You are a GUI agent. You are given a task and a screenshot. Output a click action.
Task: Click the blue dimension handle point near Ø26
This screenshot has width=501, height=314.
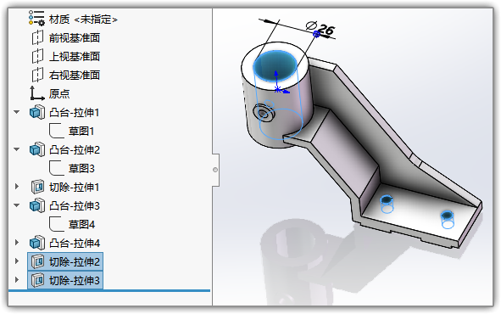pyautogui.click(x=316, y=34)
